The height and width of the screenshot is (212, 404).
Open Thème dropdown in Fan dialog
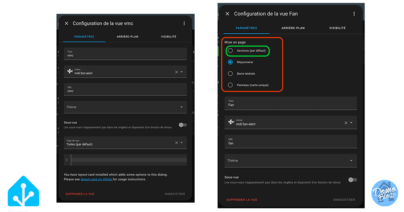tap(291, 161)
